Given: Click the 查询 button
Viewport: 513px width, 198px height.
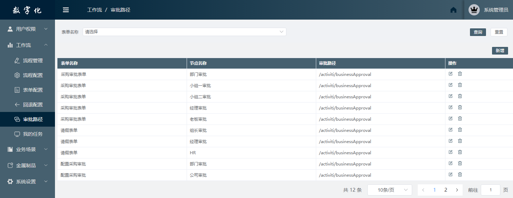Looking at the screenshot, I should tap(478, 32).
